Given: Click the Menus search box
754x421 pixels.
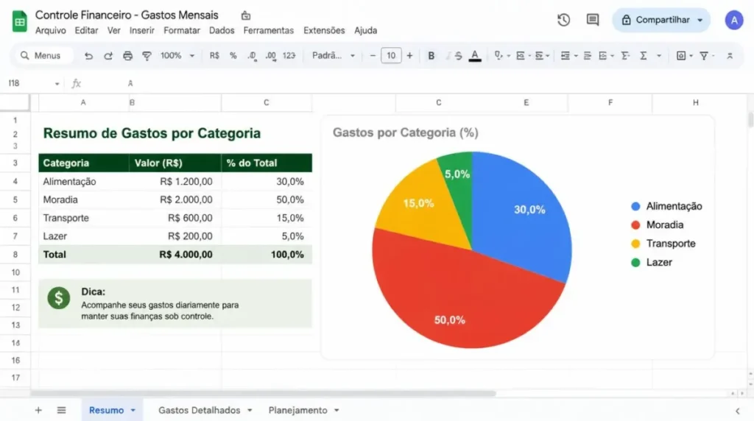Looking at the screenshot, I should click(43, 56).
